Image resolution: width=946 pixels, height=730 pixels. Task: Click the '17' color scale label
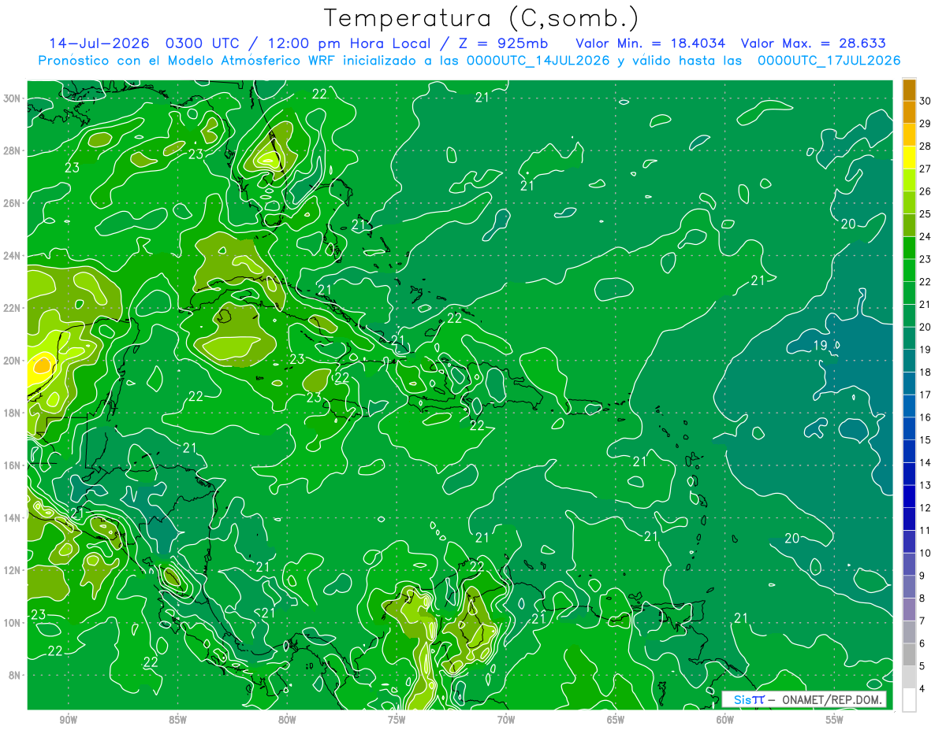click(925, 395)
